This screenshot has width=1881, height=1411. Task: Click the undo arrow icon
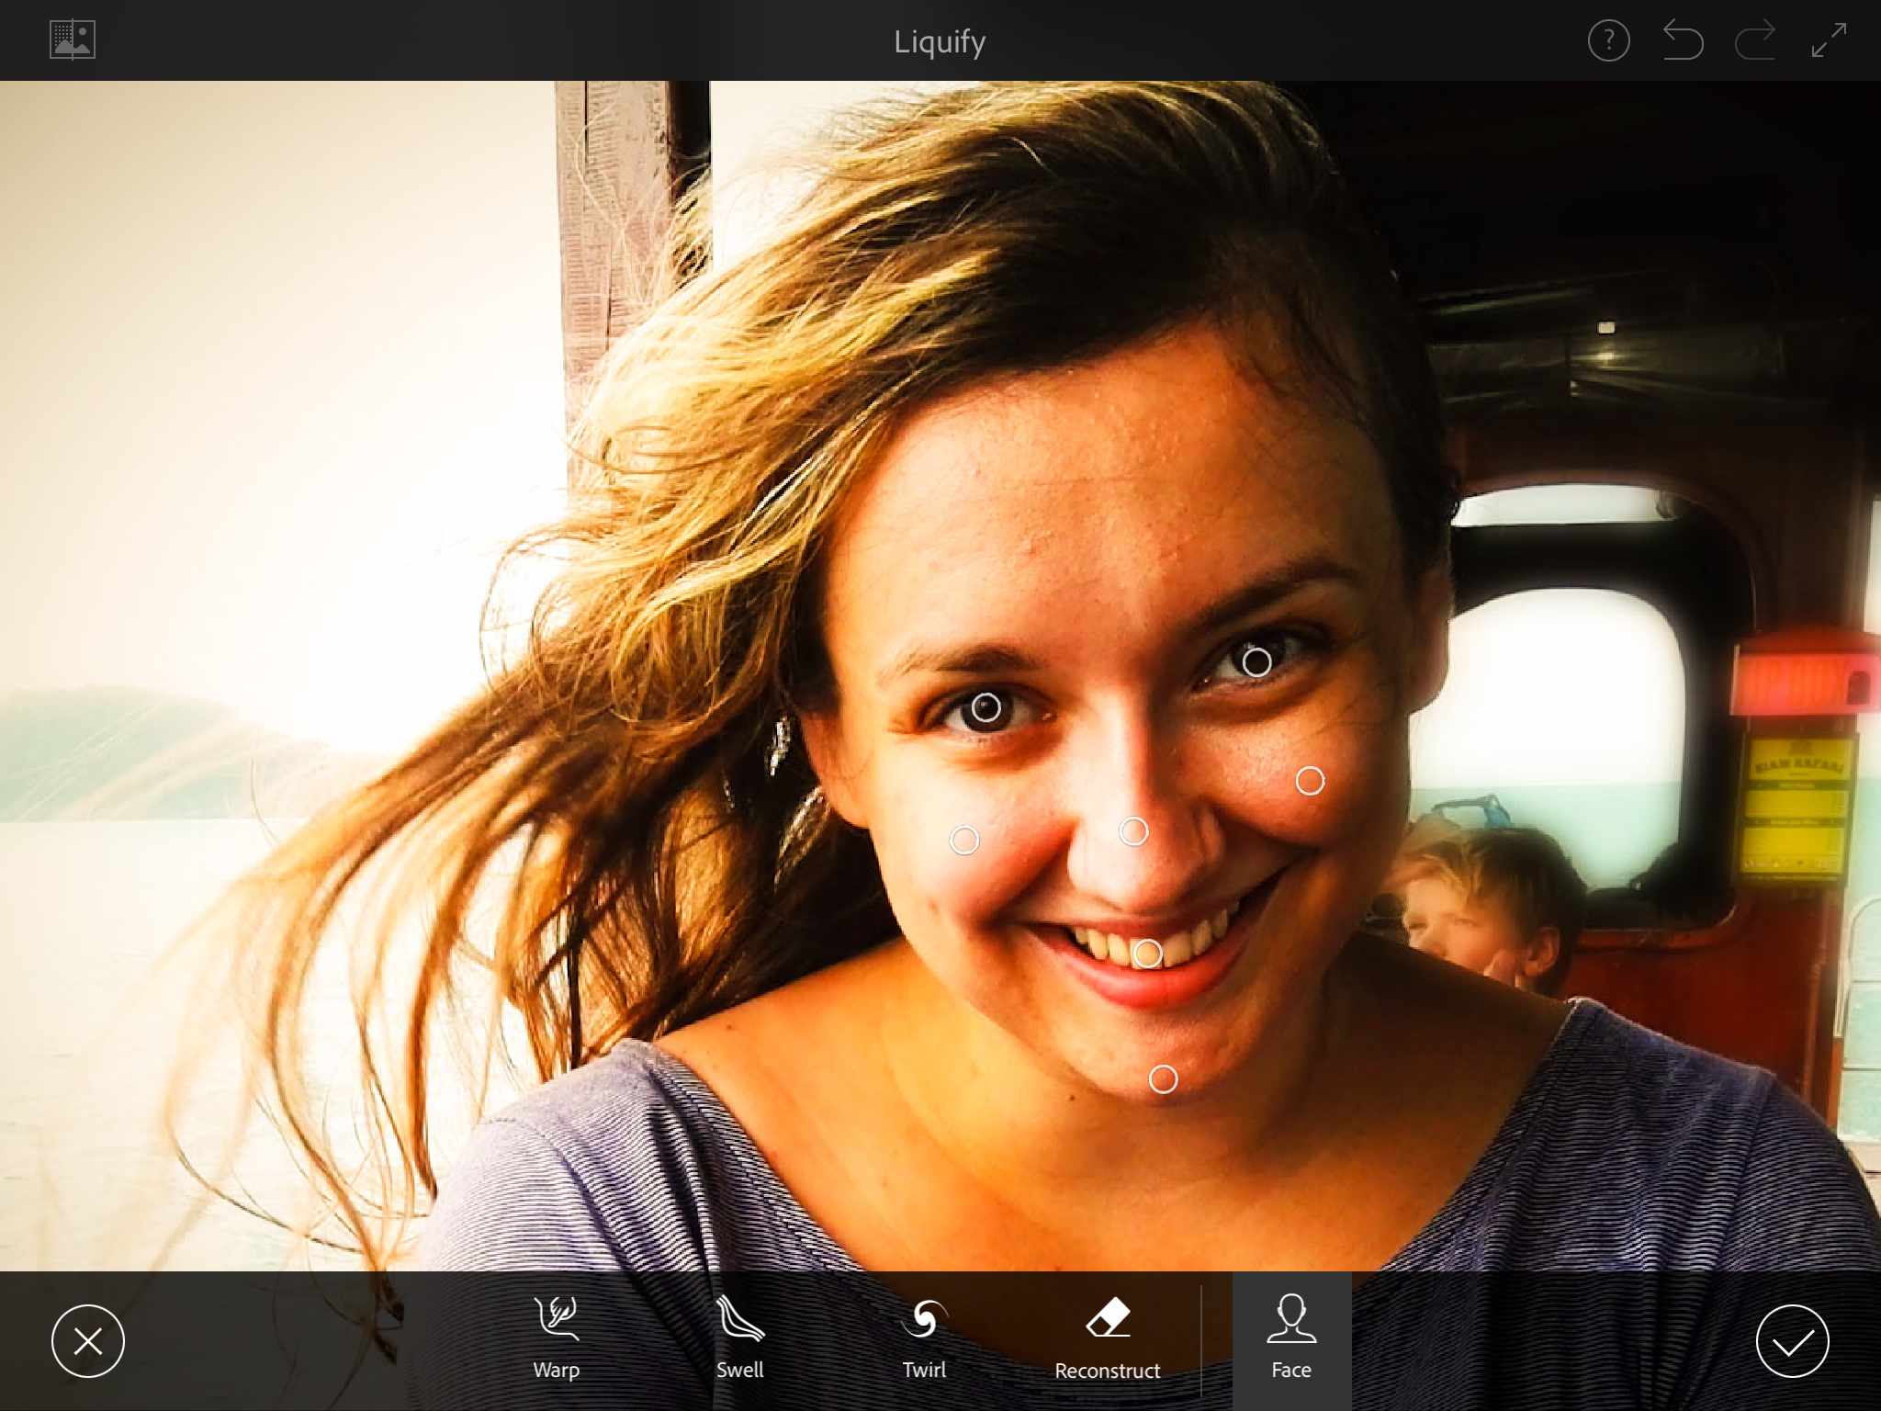tap(1683, 41)
